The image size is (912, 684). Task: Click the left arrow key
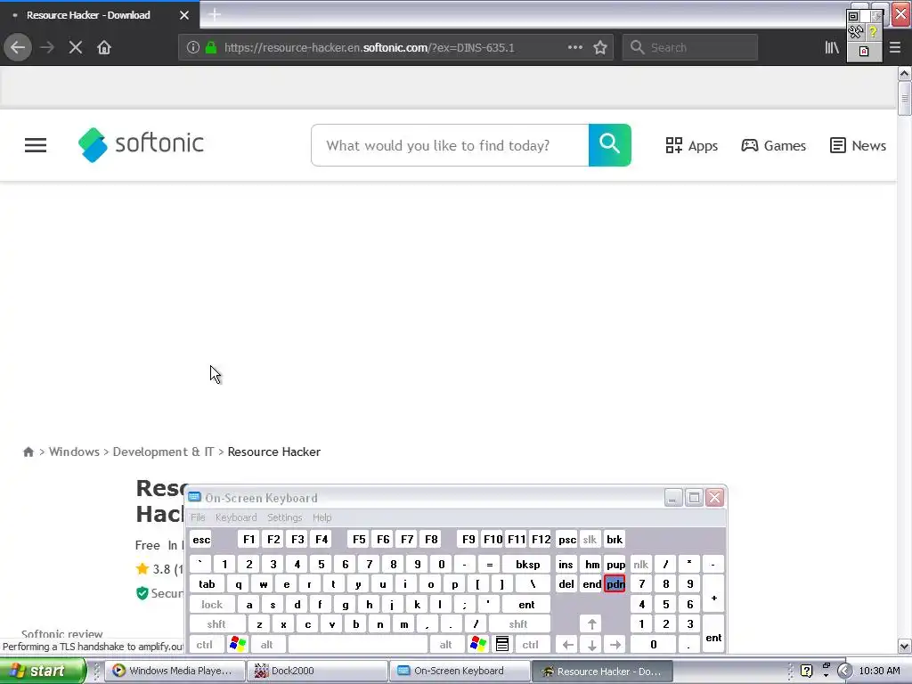567,645
